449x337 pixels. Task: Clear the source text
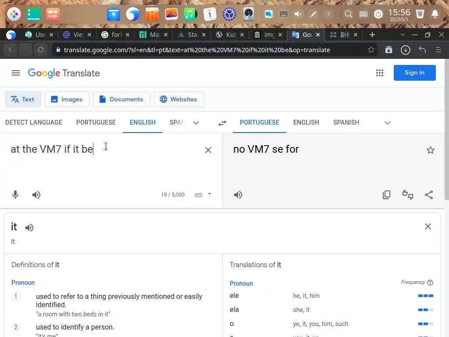208,150
